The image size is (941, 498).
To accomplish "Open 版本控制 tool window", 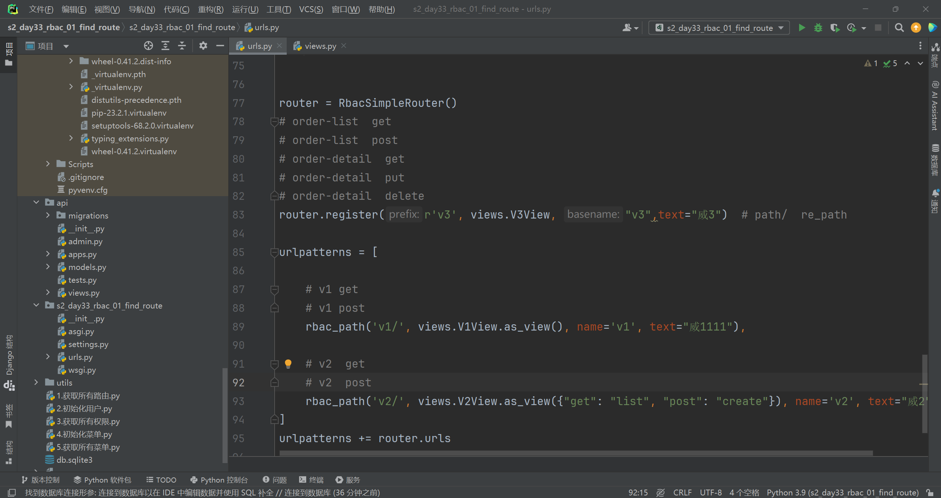I will pos(40,480).
